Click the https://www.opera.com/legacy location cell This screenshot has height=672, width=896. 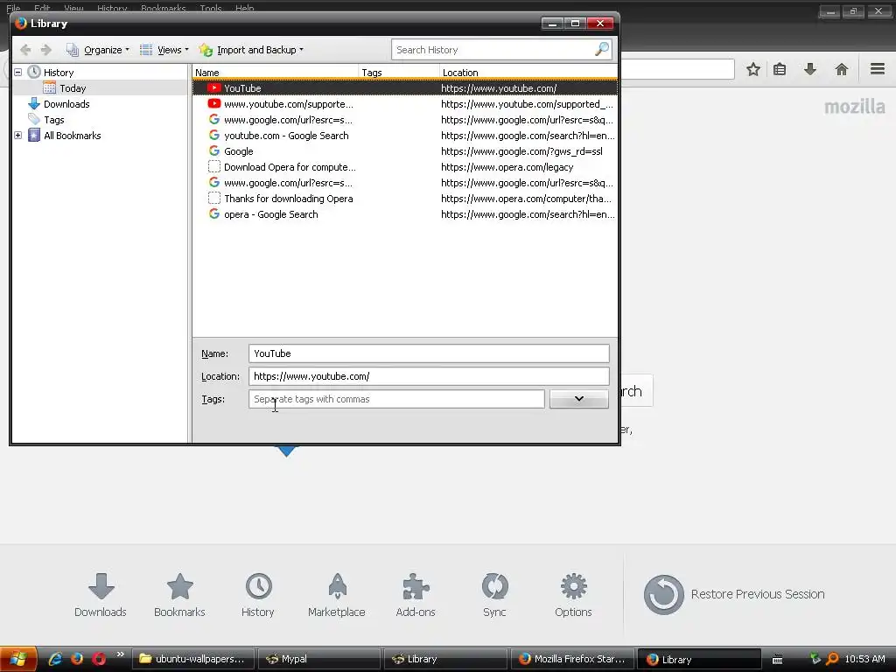tap(507, 167)
